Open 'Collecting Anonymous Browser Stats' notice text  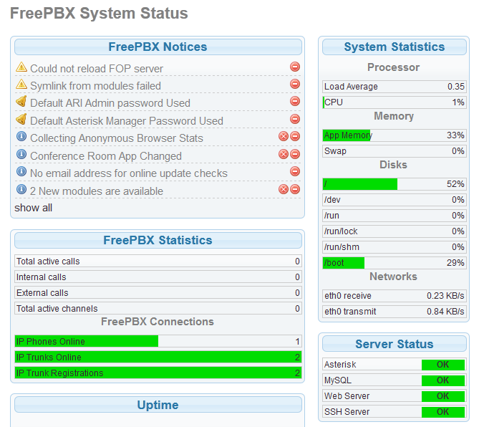point(117,138)
